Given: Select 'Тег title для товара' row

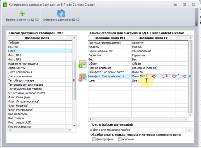Looking at the screenshot, I should click(40, 80).
